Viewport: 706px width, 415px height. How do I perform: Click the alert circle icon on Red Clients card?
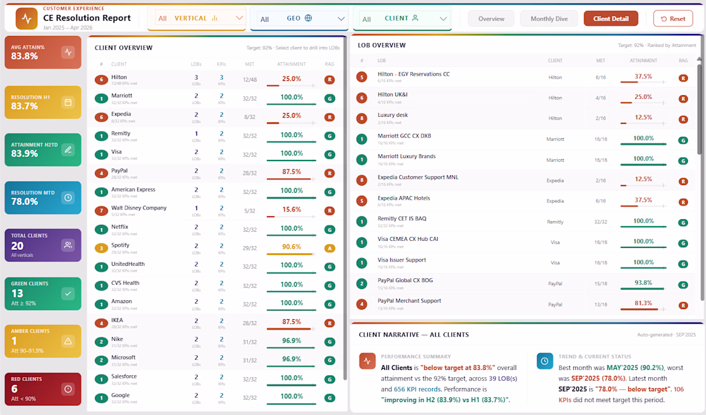coord(68,389)
